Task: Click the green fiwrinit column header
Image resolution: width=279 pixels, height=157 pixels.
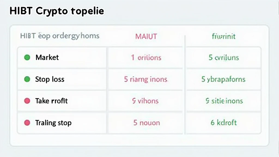Action: 223,36
